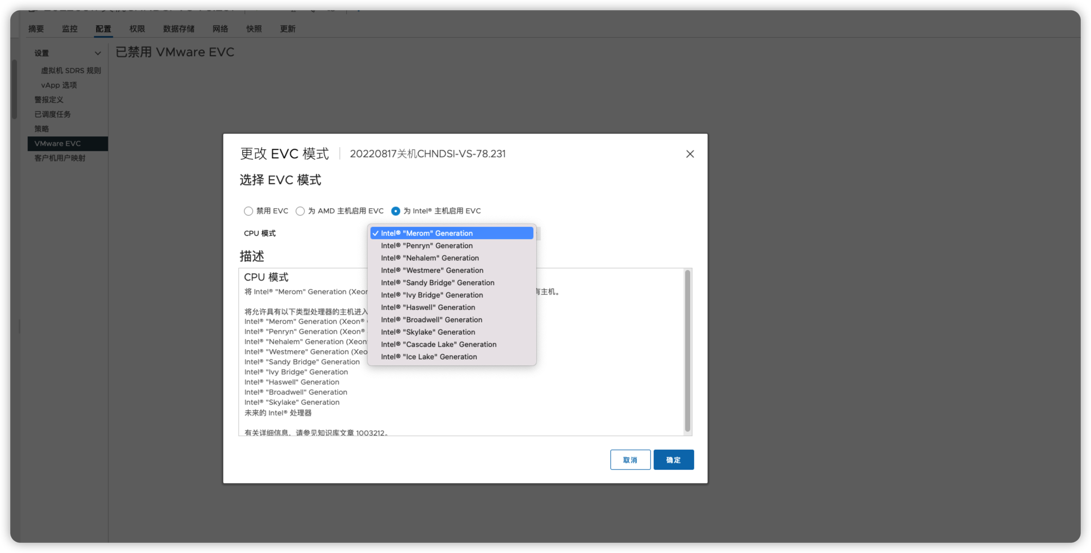Image resolution: width=1091 pixels, height=553 pixels.
Task: Choose Intel "Broadwell" Generation option
Action: 451,319
